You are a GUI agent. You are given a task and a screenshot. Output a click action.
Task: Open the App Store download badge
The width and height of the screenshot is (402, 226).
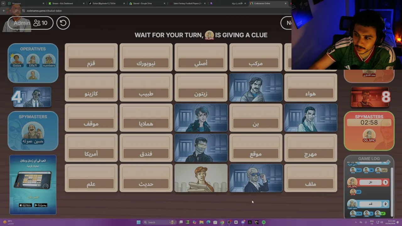[x=25, y=205]
